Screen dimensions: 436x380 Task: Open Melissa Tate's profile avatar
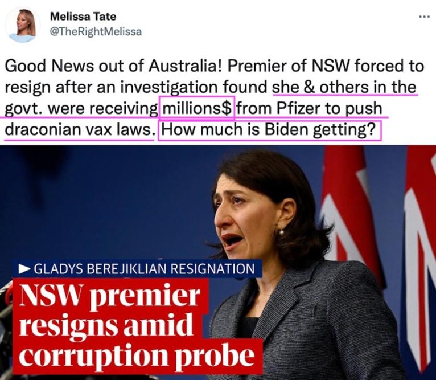click(x=22, y=25)
